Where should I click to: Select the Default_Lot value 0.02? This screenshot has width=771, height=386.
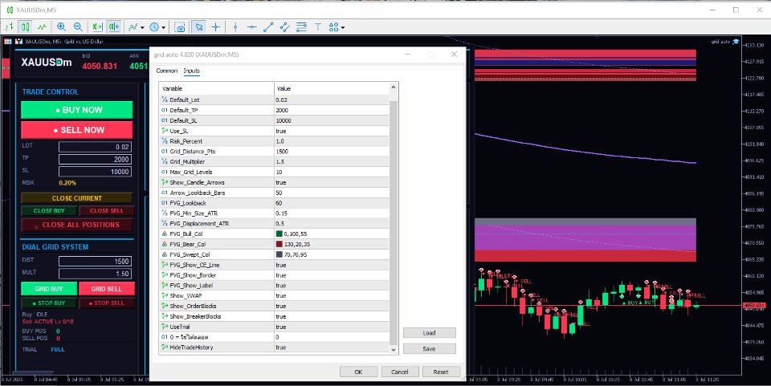[332, 100]
